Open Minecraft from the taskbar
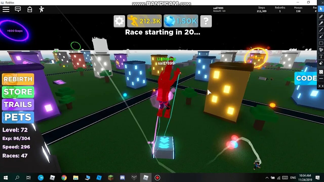Image resolution: width=324 pixels, height=182 pixels. coord(111,178)
